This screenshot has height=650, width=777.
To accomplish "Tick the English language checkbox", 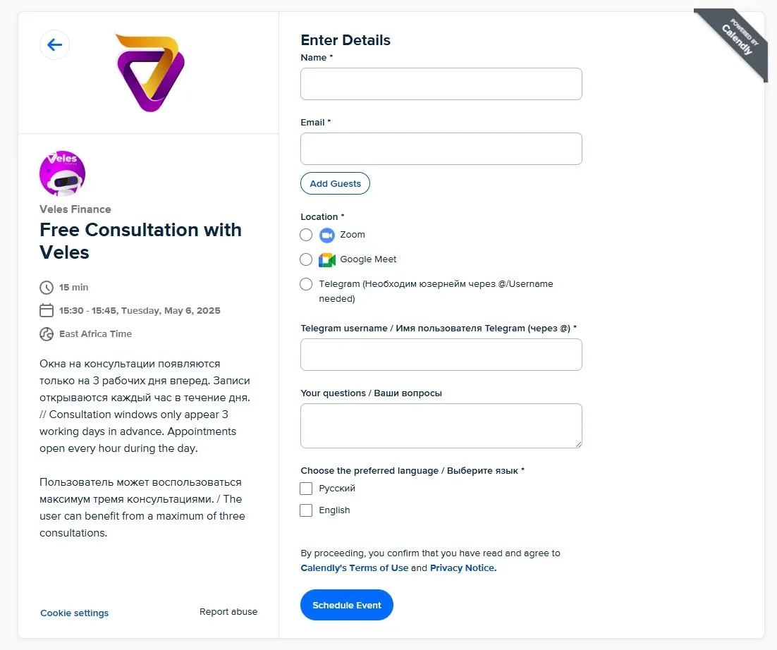I will tap(306, 510).
